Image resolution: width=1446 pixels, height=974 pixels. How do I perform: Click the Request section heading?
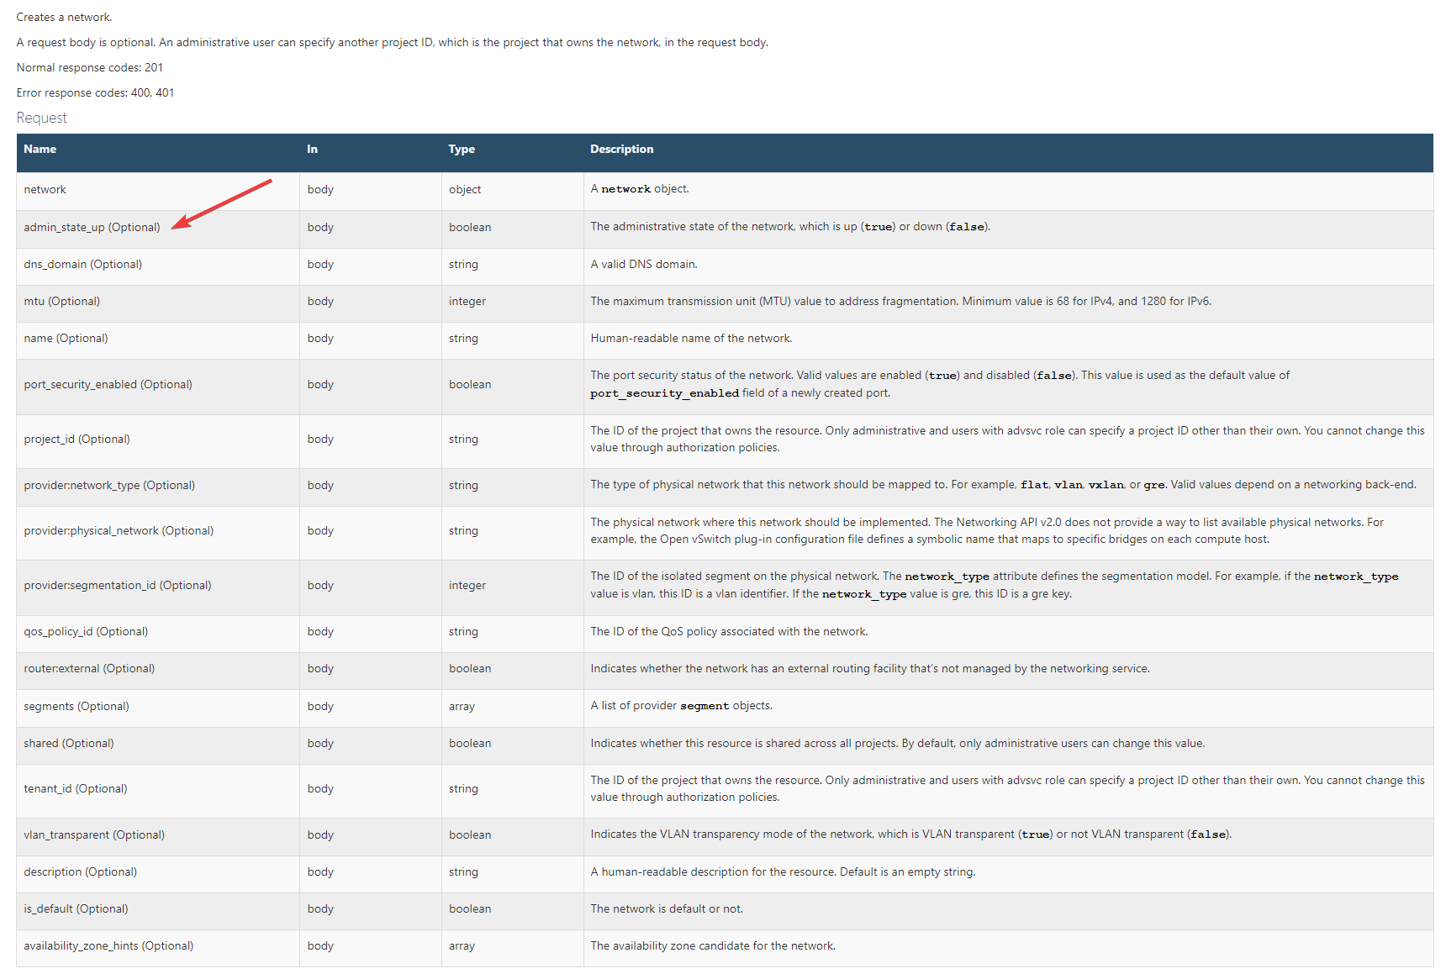(41, 118)
